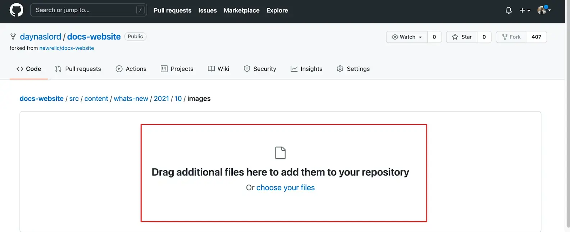Open the user avatar profile menu
The height and width of the screenshot is (232, 570).
click(x=544, y=10)
